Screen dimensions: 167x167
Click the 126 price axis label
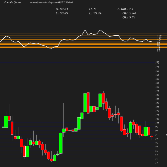point(157,103)
